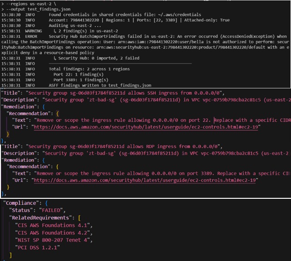
Task: Click the Title value mentioning SSH ingress
Action: coord(125,93)
